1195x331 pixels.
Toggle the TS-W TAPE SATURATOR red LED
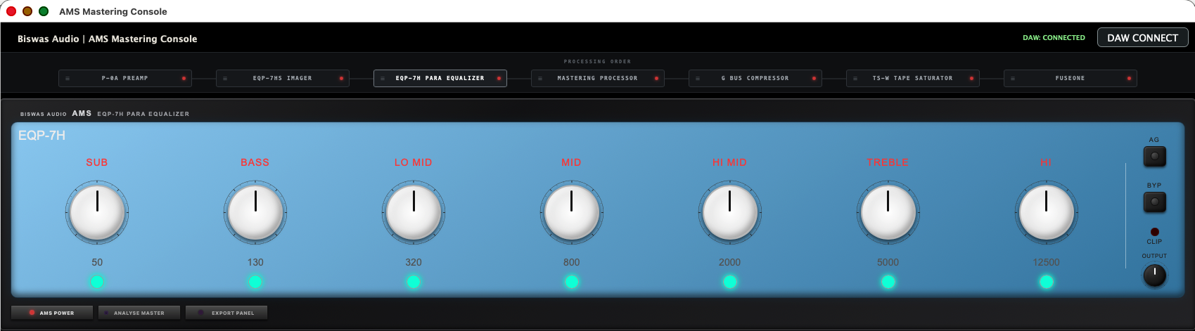971,78
